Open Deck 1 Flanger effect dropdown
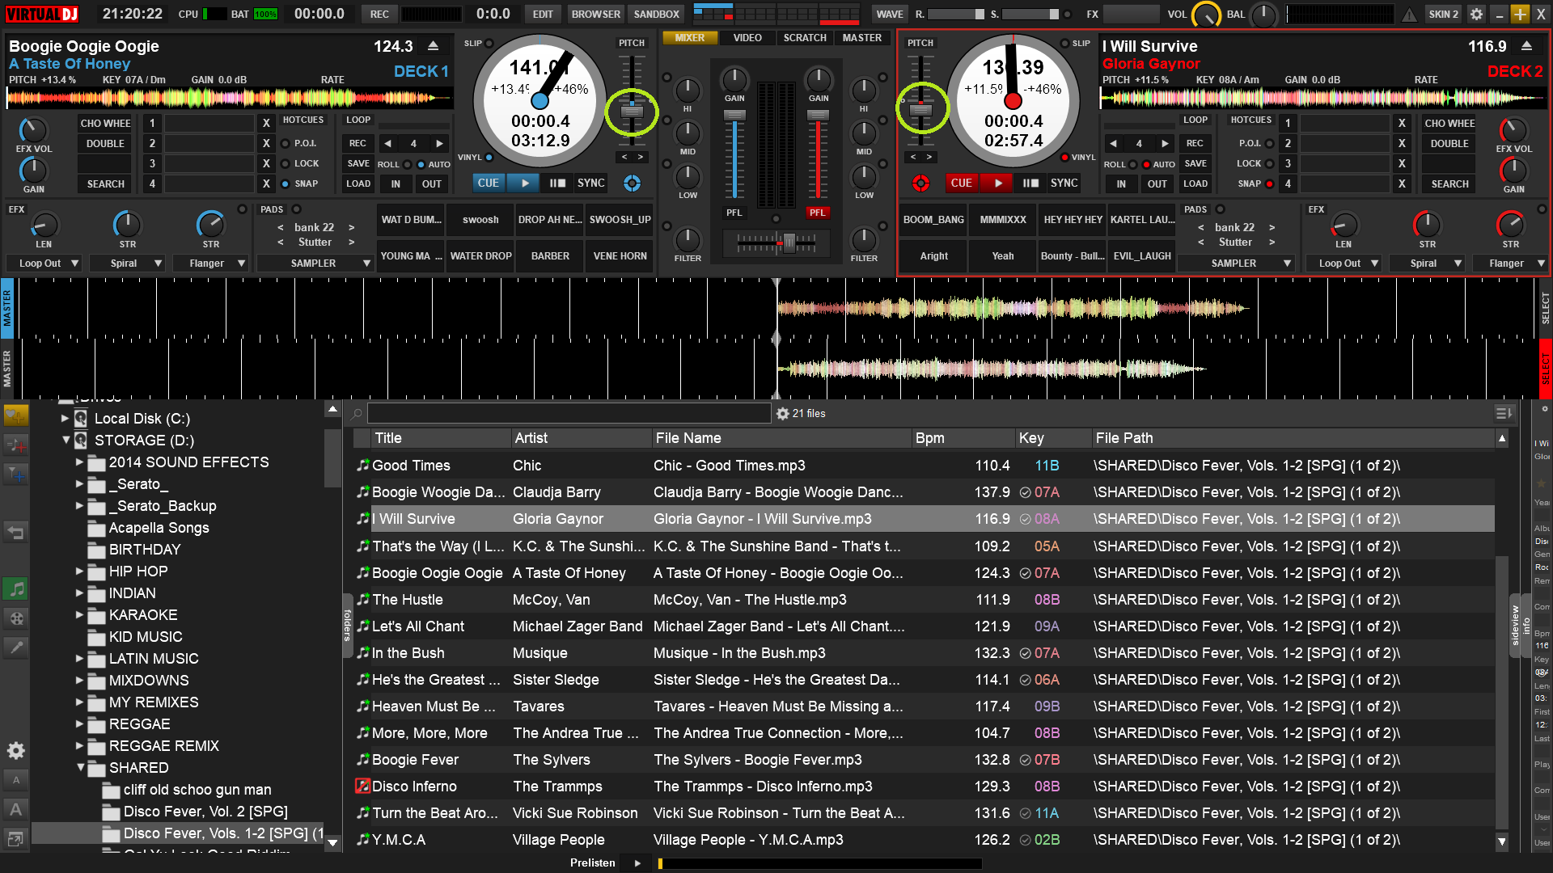The height and width of the screenshot is (873, 1553). [x=242, y=263]
